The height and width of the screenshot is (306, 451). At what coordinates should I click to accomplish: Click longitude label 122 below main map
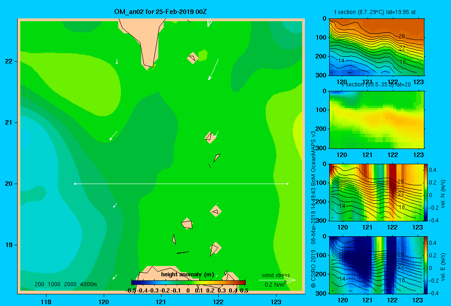pyautogui.click(x=218, y=301)
